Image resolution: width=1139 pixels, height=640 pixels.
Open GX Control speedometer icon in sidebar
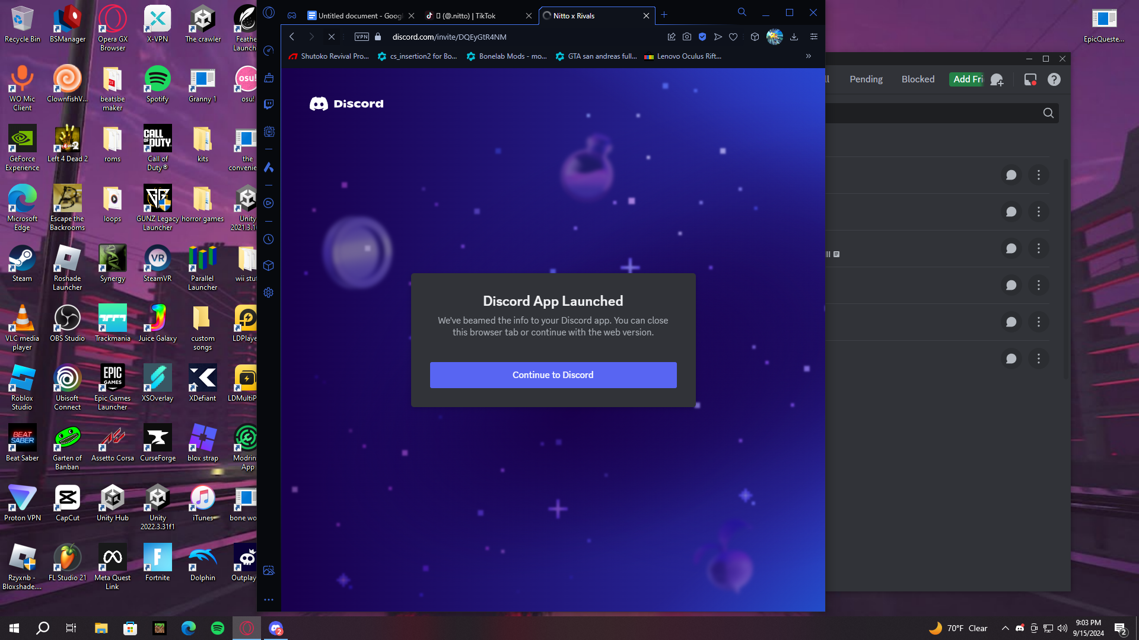coord(269,51)
